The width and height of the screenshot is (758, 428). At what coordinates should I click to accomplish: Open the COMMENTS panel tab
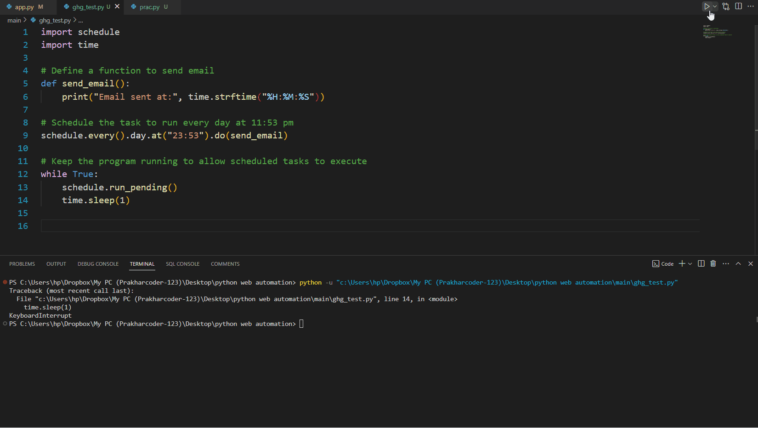(x=225, y=263)
